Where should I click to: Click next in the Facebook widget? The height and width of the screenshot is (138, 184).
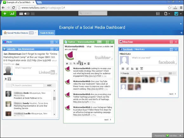coord(173,94)
